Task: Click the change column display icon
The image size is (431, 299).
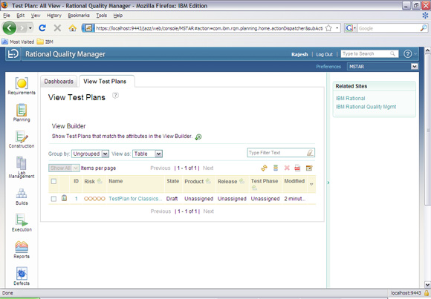Action: pyautogui.click(x=309, y=168)
